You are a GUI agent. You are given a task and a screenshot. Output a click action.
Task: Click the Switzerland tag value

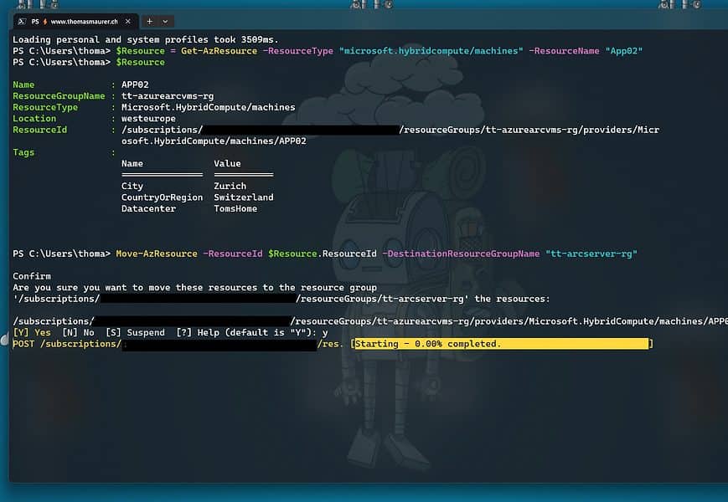tap(244, 197)
